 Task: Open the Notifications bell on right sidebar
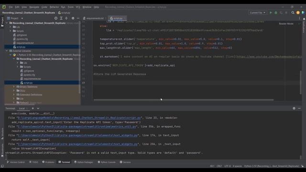(304, 19)
